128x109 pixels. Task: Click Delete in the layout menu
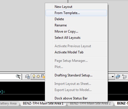(76, 19)
